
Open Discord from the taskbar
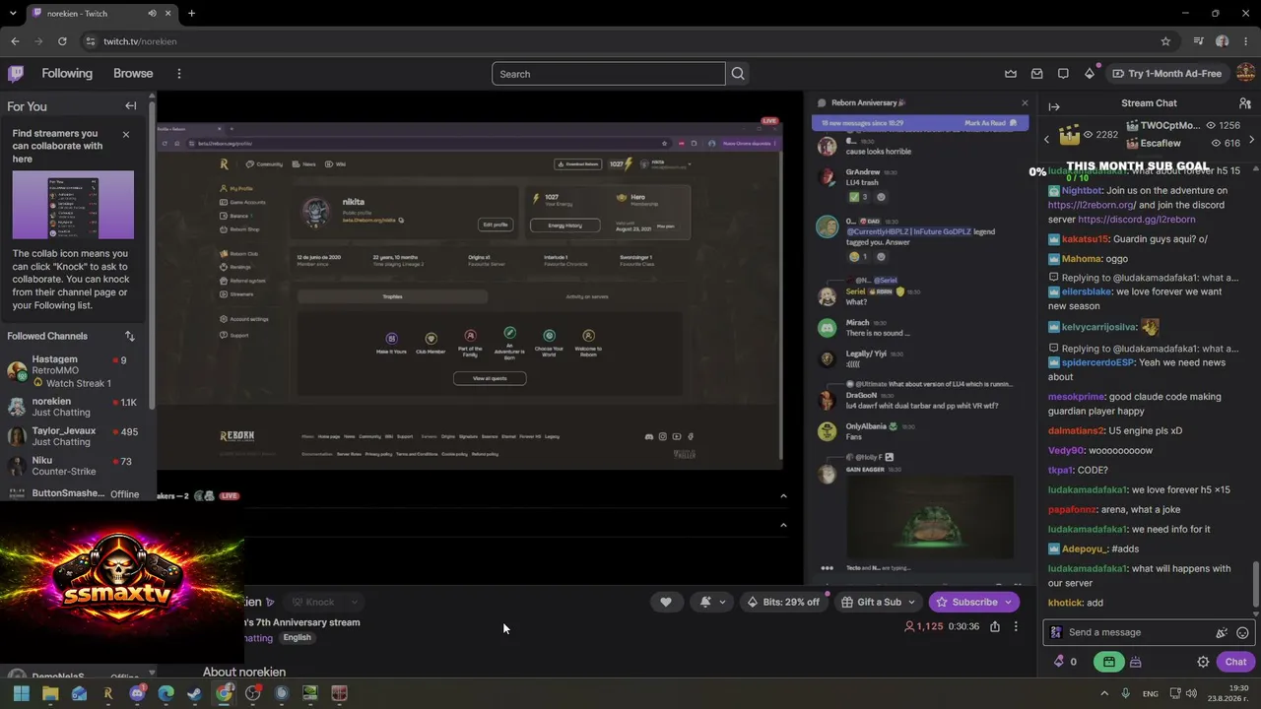click(x=137, y=693)
